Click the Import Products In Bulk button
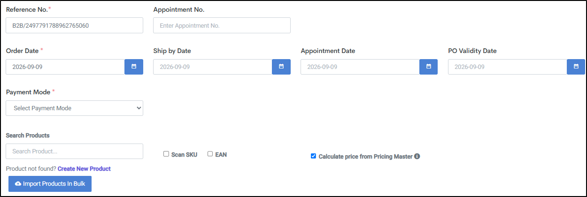 (50, 184)
